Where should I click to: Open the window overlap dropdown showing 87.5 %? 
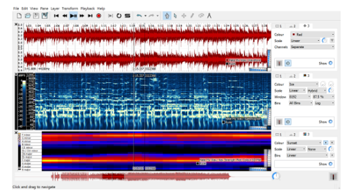click(x=323, y=97)
